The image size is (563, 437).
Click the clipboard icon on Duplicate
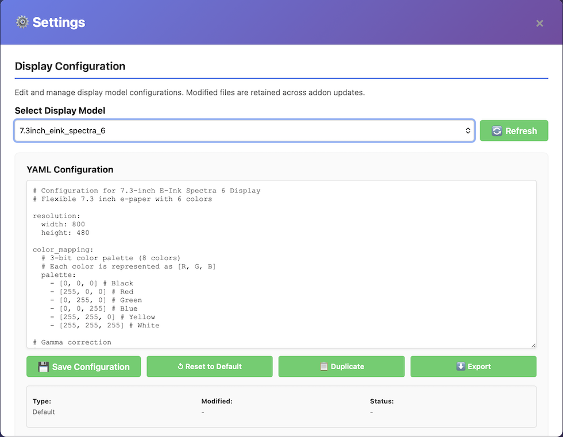324,366
